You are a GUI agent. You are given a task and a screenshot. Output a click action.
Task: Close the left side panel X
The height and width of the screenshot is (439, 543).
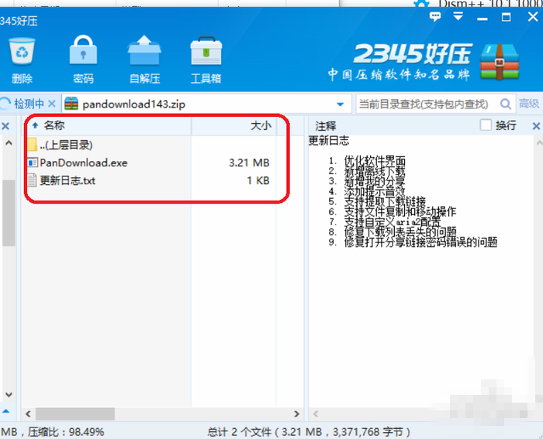coord(5,126)
